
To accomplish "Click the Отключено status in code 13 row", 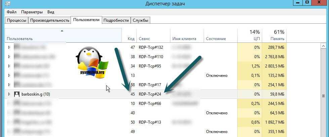I will click(217, 76).
